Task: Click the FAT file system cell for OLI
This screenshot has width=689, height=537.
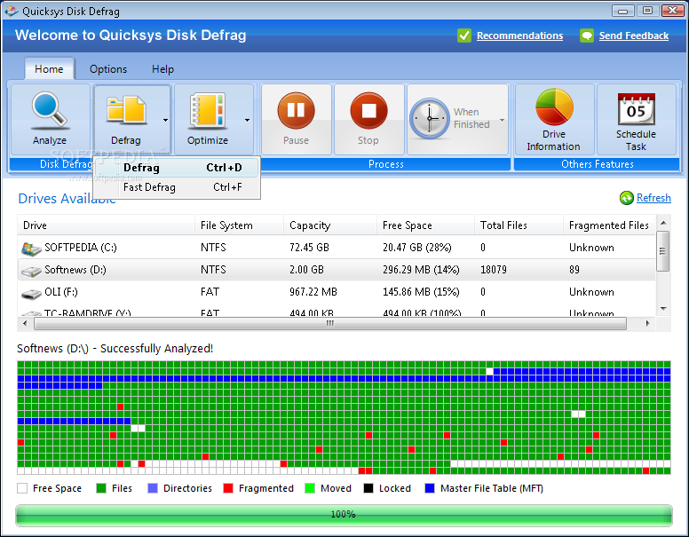Action: tap(210, 292)
